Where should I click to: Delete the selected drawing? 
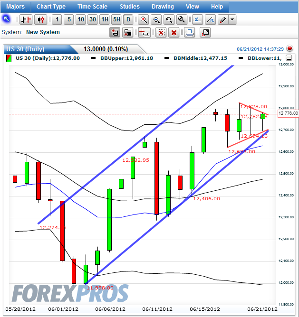point(161,32)
